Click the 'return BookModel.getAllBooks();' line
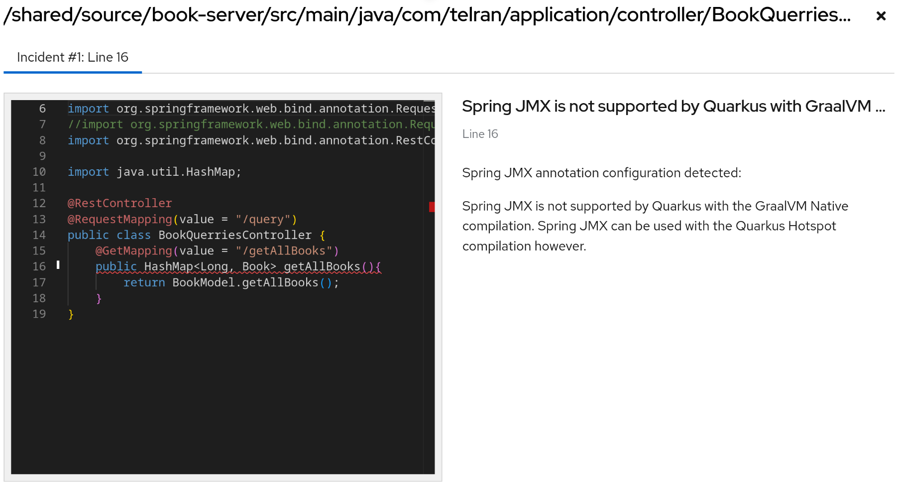This screenshot has width=901, height=492. 231,283
